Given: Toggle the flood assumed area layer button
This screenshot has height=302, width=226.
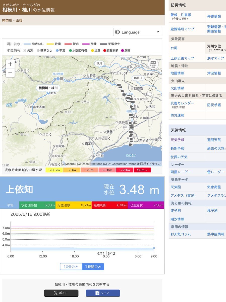Looking at the screenshot, I should pyautogui.click(x=153, y=64).
